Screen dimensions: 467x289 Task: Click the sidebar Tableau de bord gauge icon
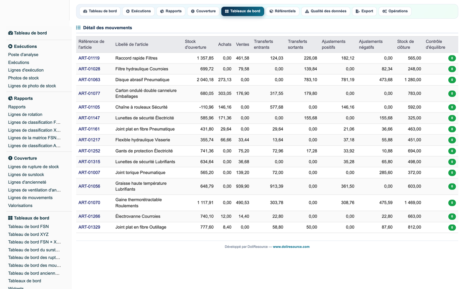pos(11,33)
